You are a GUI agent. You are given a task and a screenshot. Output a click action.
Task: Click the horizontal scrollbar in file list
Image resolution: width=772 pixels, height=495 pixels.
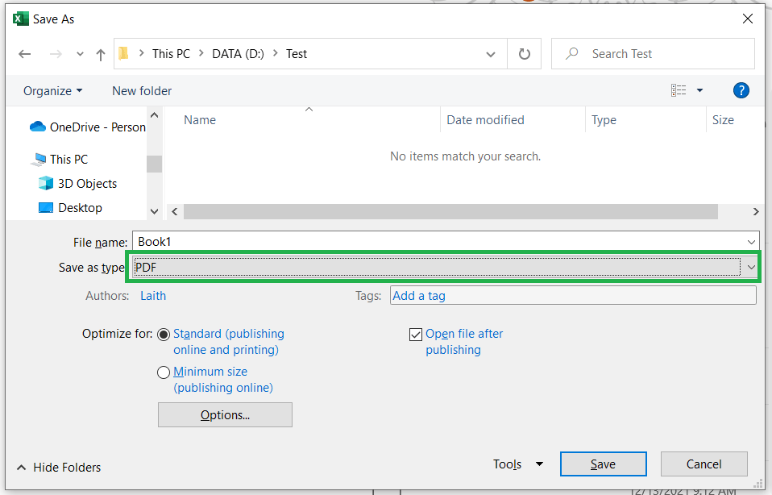450,211
